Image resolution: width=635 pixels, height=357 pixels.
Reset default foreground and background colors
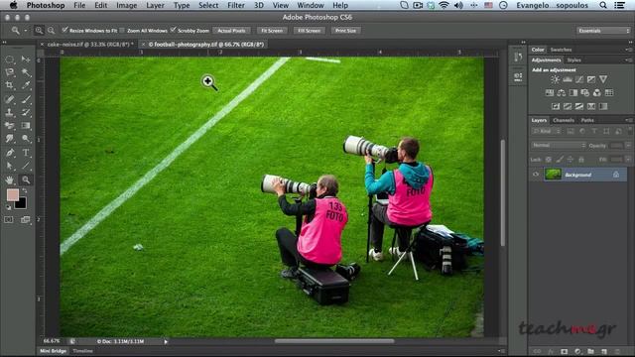(x=8, y=207)
